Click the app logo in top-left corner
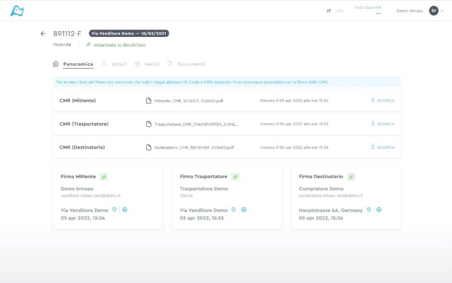This screenshot has height=283, width=452. pyautogui.click(x=17, y=11)
